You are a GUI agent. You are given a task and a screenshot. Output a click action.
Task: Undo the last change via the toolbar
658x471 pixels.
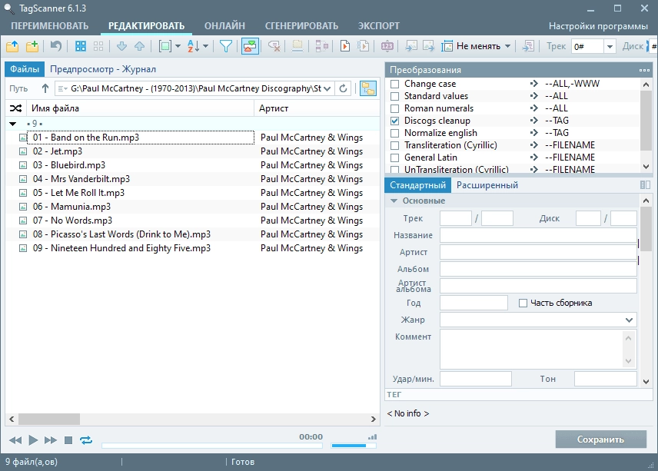coord(56,45)
